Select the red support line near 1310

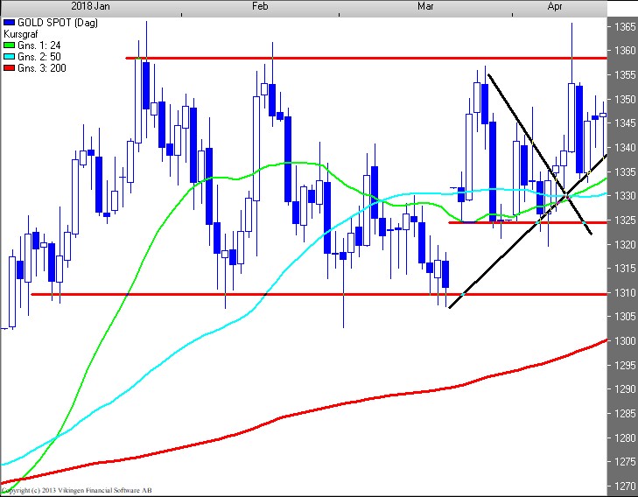319,294
